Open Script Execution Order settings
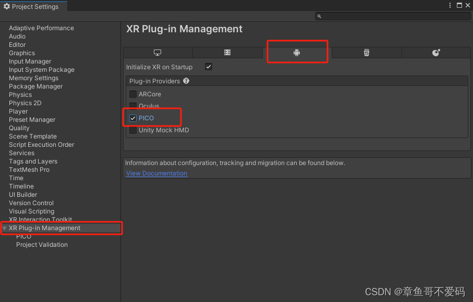473x302 pixels. point(41,145)
